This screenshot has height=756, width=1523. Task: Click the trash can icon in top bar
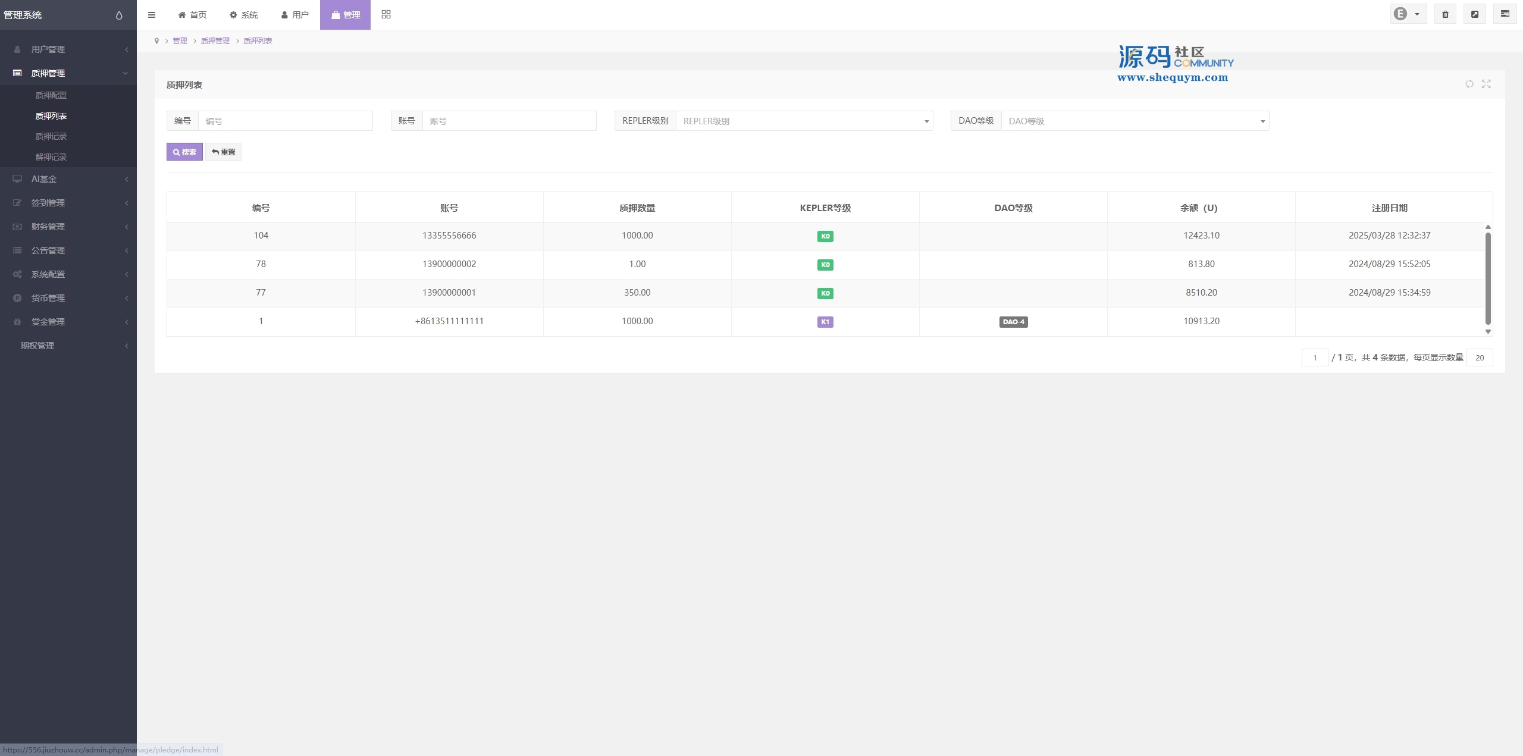[x=1445, y=14]
